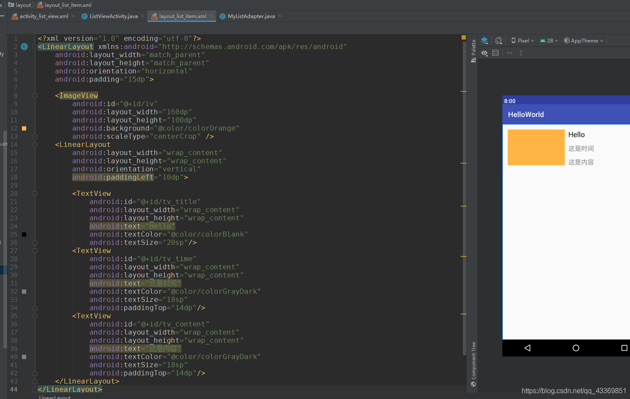Toggle view options eye icon
Image resolution: width=630 pixels, height=399 pixels.
[484, 53]
